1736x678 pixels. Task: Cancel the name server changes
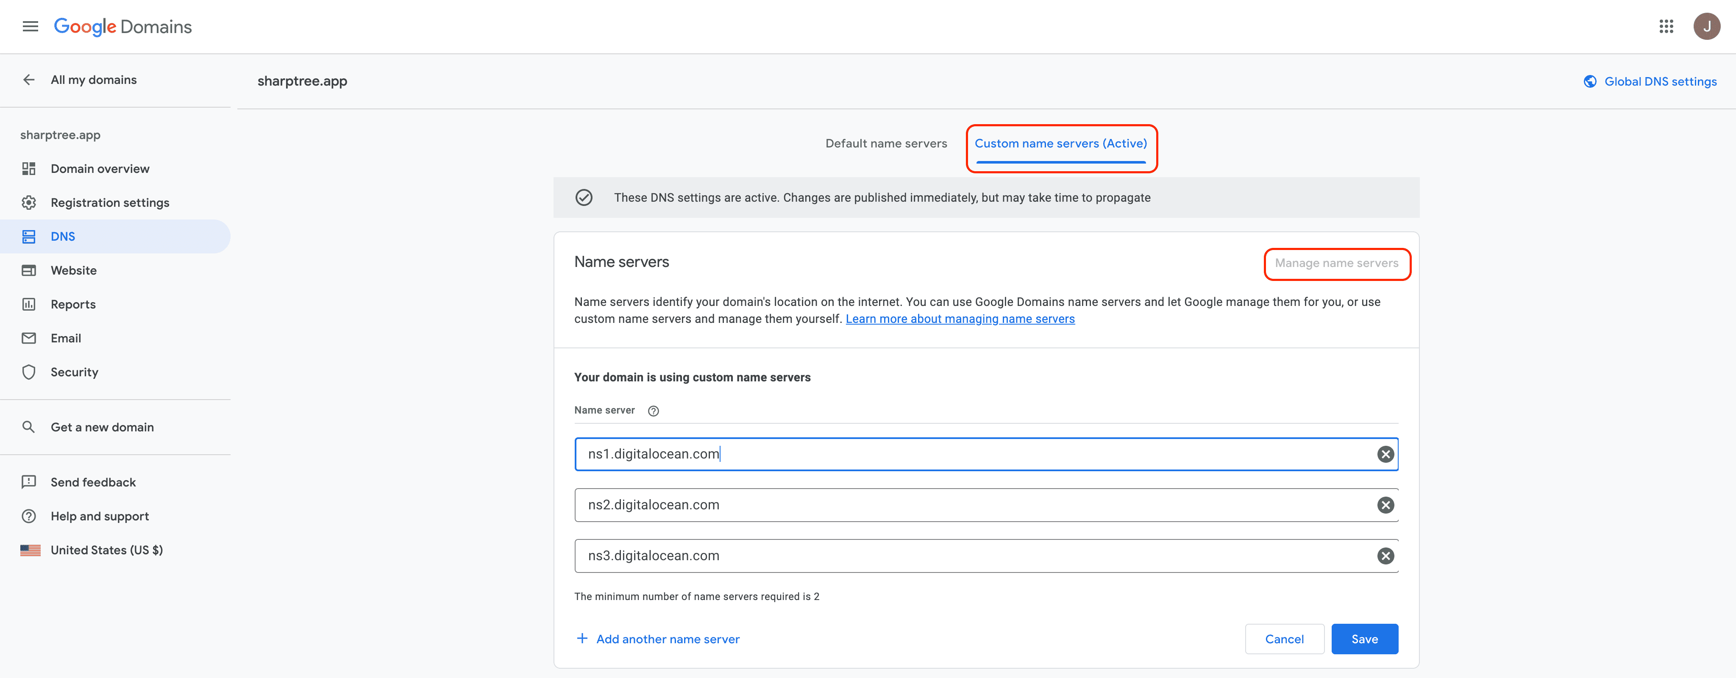pos(1284,639)
